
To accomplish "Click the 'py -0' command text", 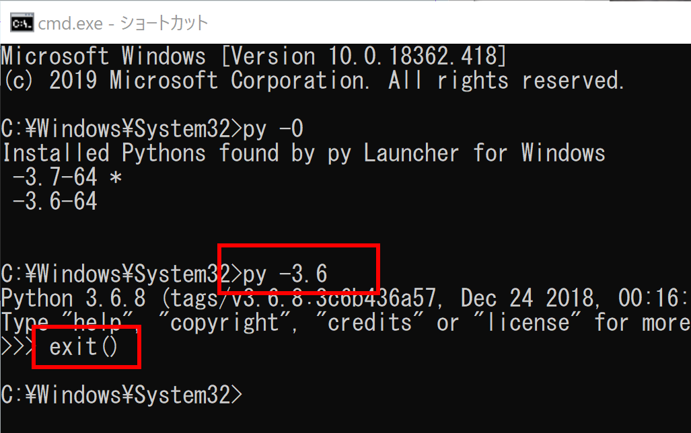I will click(273, 129).
